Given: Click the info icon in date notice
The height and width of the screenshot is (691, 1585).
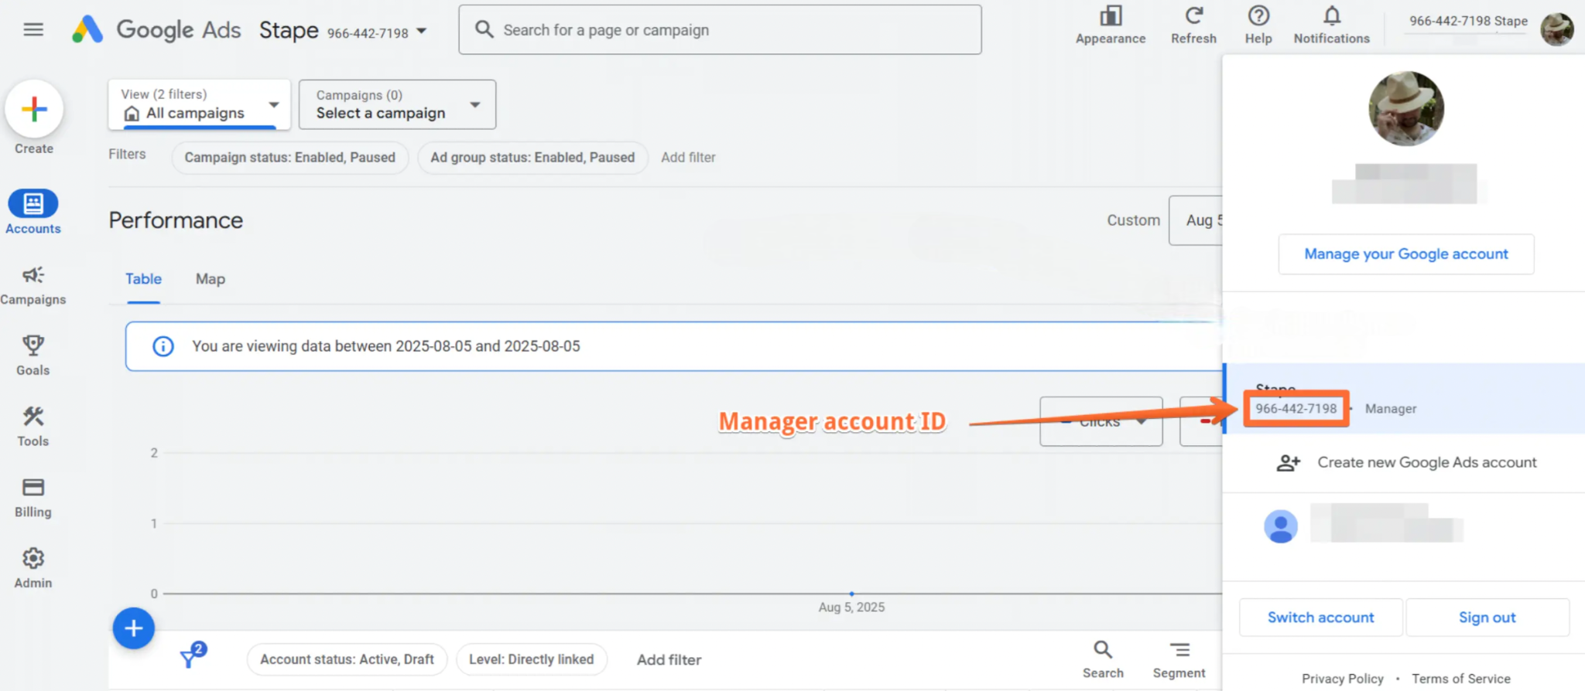Looking at the screenshot, I should click(163, 346).
